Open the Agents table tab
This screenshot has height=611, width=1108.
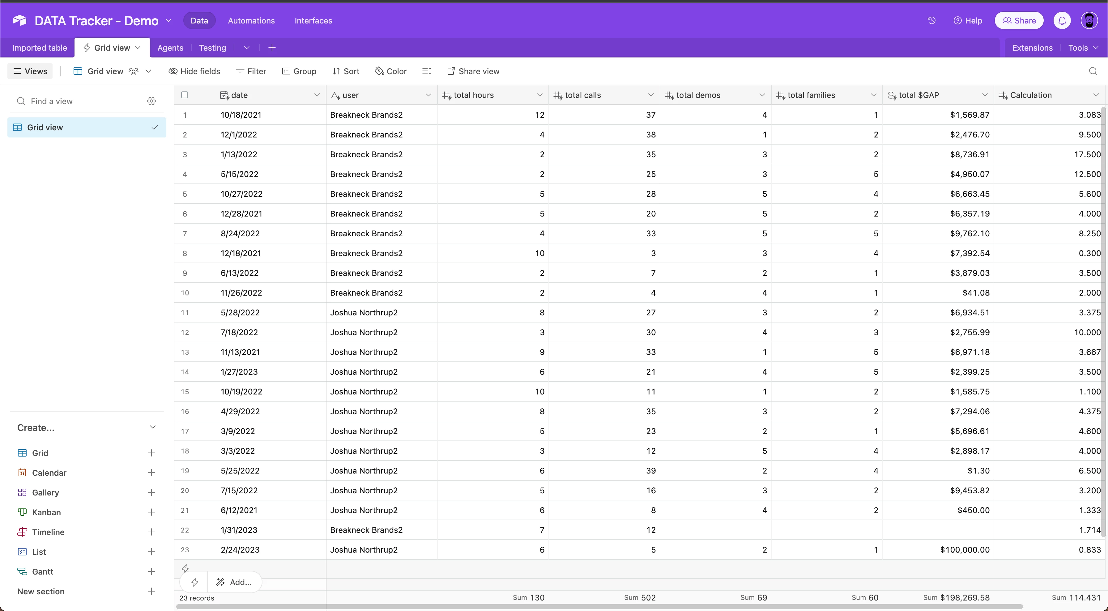[170, 48]
